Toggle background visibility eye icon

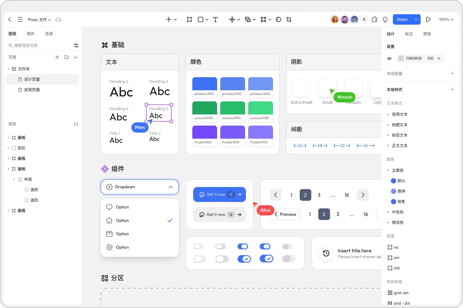[x=389, y=58]
